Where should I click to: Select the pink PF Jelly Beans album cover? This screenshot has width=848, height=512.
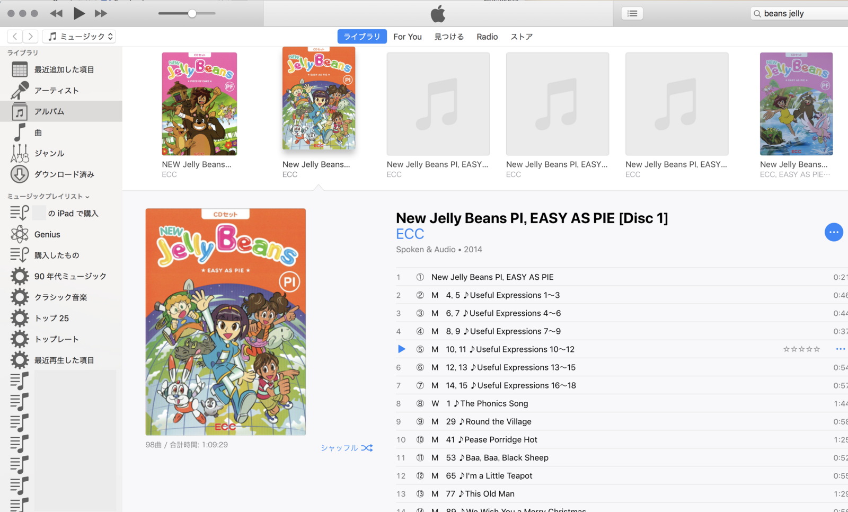tap(199, 104)
